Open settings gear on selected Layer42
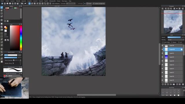The image size is (185, 104). pos(182,49)
